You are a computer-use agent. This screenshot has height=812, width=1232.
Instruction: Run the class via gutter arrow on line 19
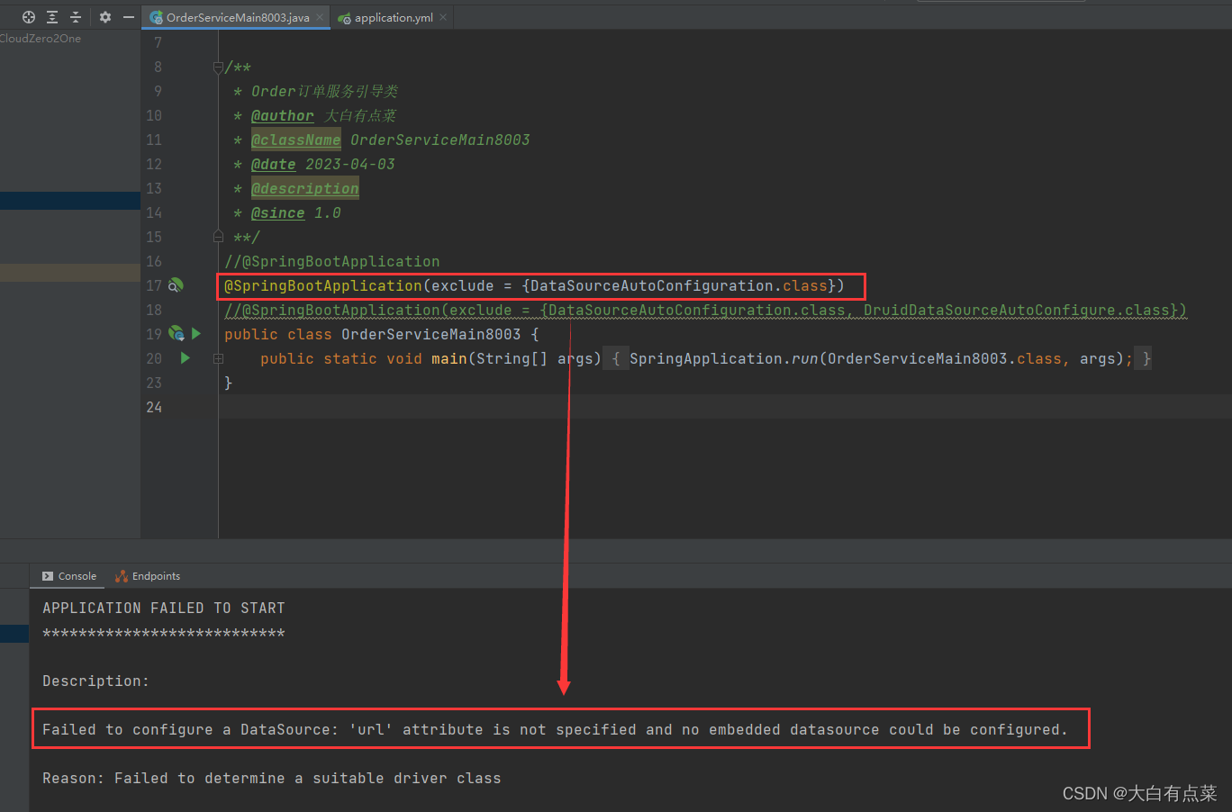[x=196, y=334]
